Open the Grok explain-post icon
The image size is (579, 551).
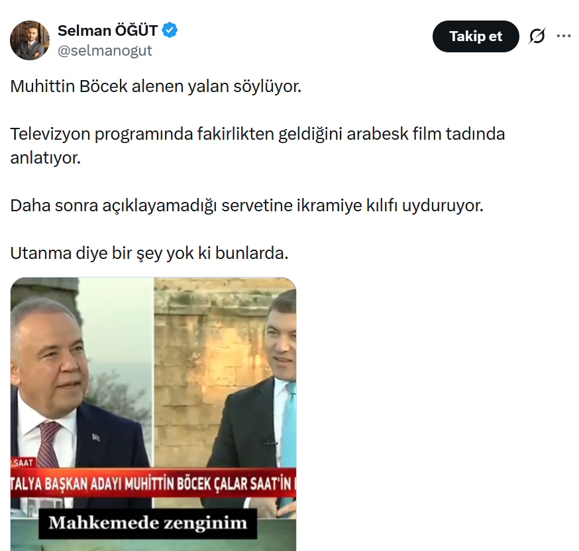537,36
